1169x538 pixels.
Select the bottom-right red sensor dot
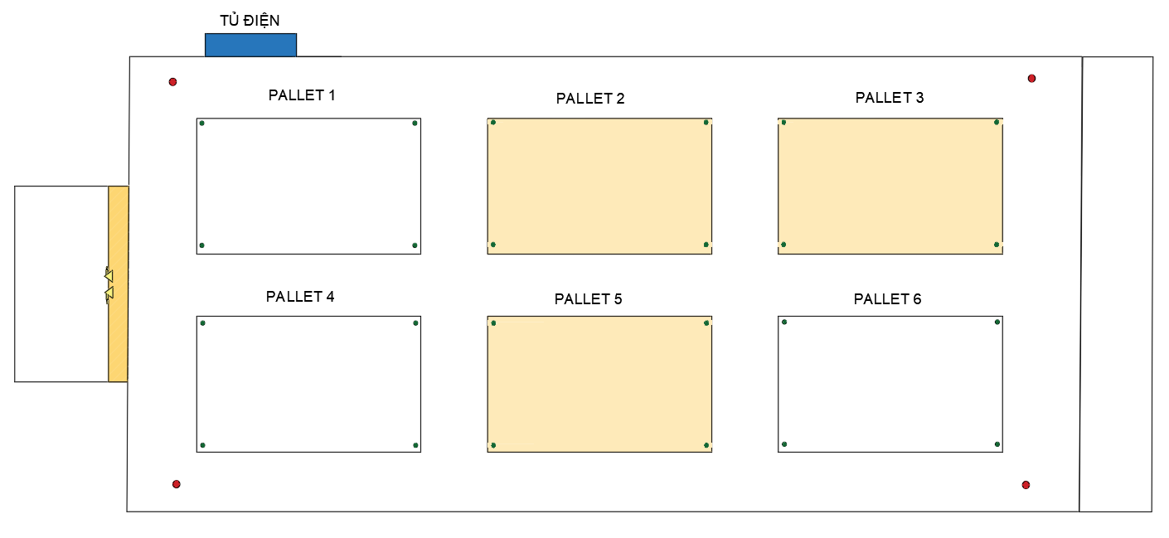1026,485
